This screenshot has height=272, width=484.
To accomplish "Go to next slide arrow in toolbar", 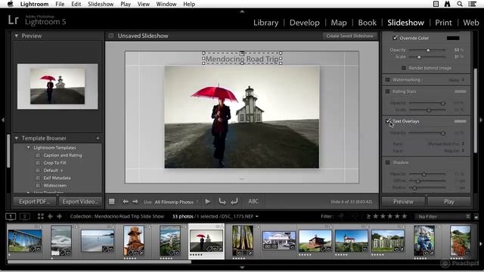I will pos(135,202).
